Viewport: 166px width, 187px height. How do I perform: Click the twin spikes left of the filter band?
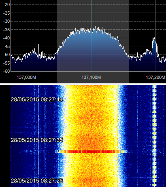(40, 51)
